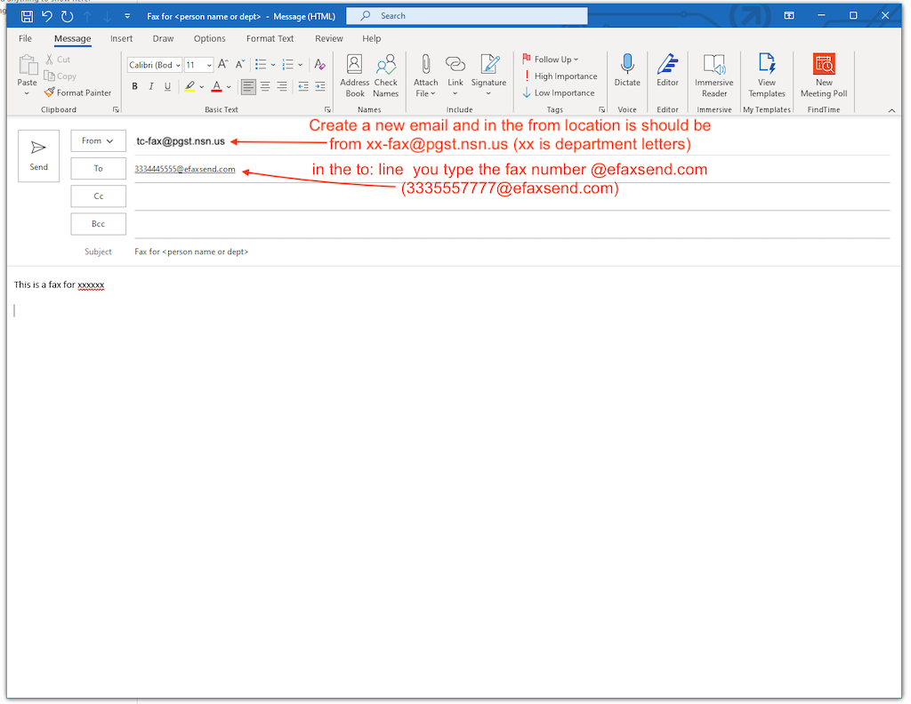Apply red font color
Image resolution: width=911 pixels, height=704 pixels.
pyautogui.click(x=217, y=86)
